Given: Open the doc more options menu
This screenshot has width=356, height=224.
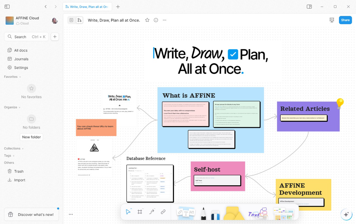Looking at the screenshot, I should pos(164,20).
